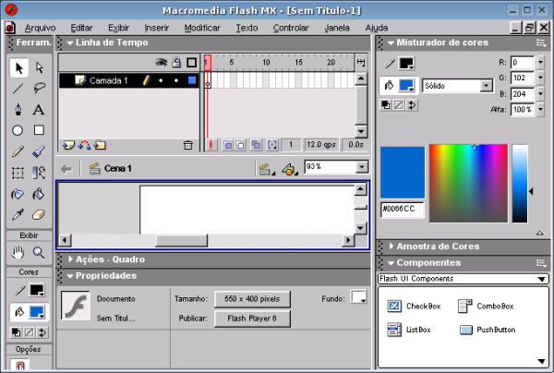Open the Modificar menu
Viewport: 554px width, 373px height.
pos(202,28)
